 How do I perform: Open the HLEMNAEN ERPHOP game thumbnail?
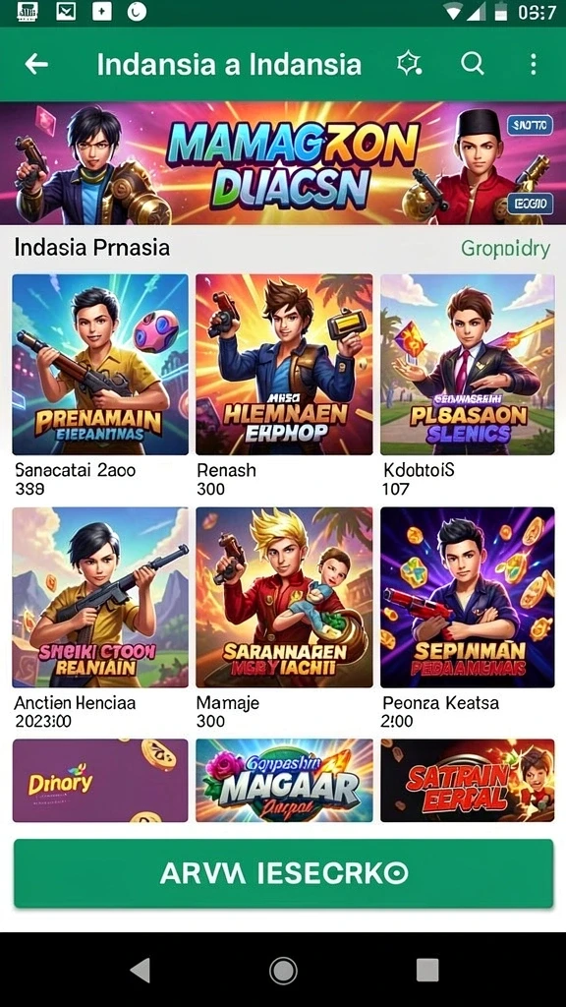coord(284,364)
